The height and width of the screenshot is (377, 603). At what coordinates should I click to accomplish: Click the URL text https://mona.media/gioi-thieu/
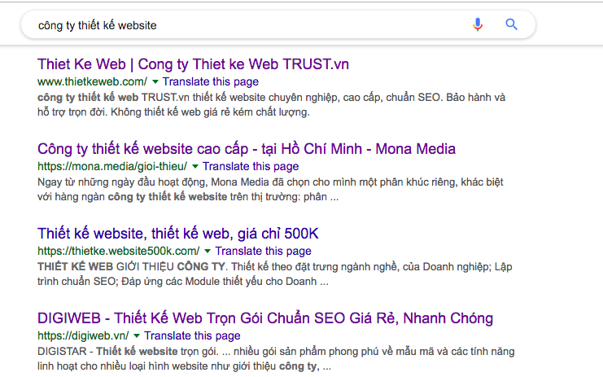pos(112,166)
